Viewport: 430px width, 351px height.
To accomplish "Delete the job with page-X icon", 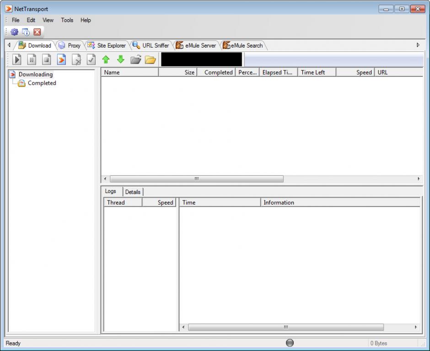I will 76,59.
